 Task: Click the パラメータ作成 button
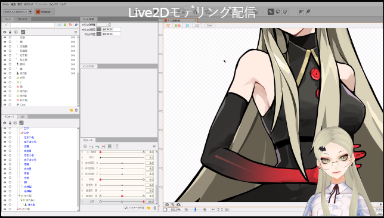(134, 208)
